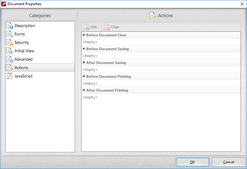247x169 pixels.
Task: Click the Edit script gear icon
Action: click(86, 27)
